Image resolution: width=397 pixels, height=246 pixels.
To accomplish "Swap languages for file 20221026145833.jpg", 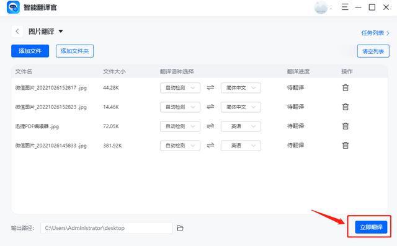I will (x=210, y=146).
